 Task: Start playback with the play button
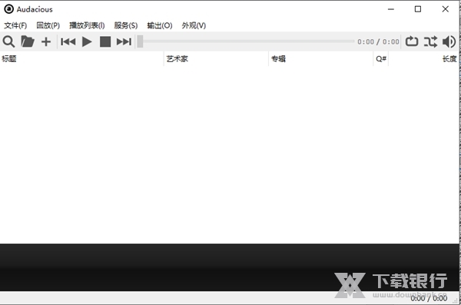tap(87, 41)
